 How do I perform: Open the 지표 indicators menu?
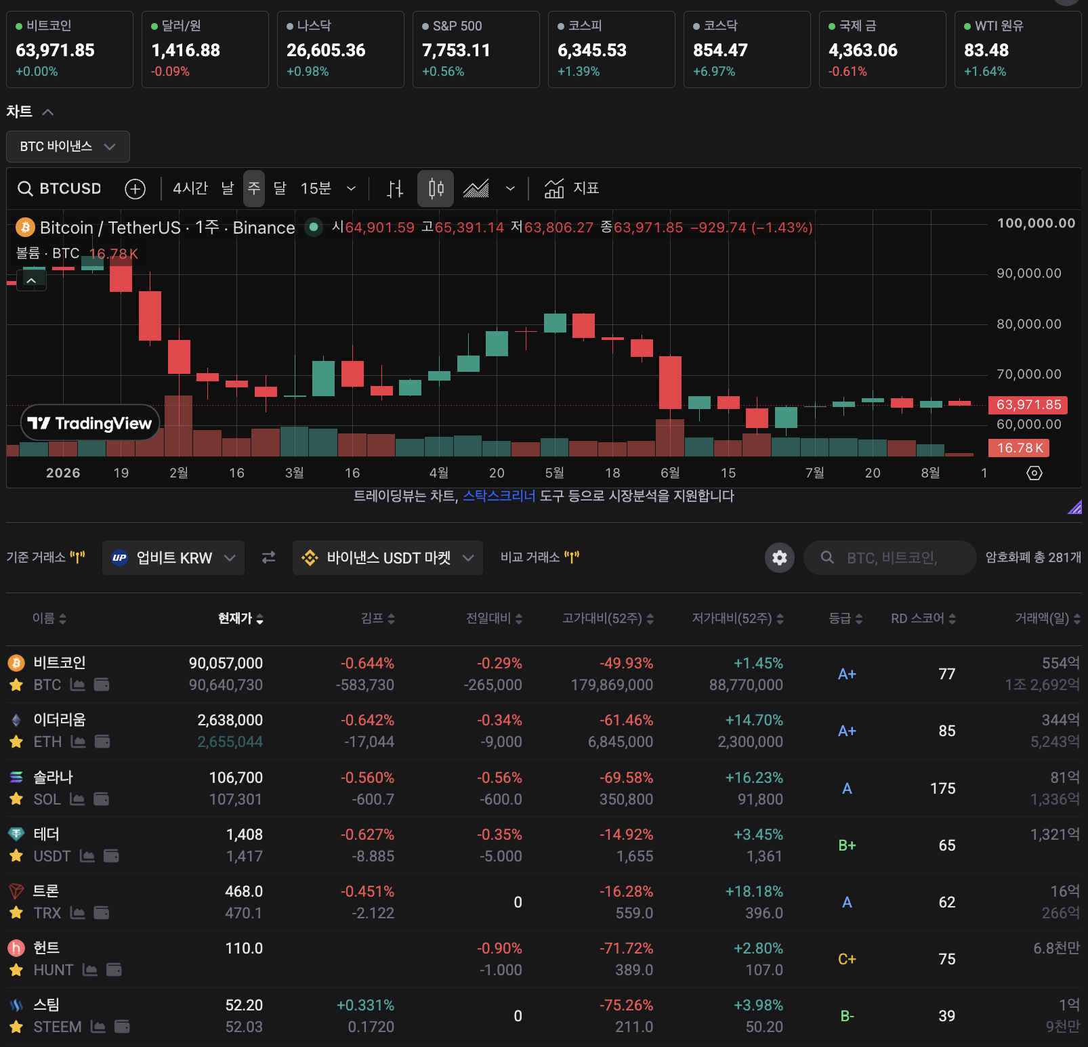572,188
